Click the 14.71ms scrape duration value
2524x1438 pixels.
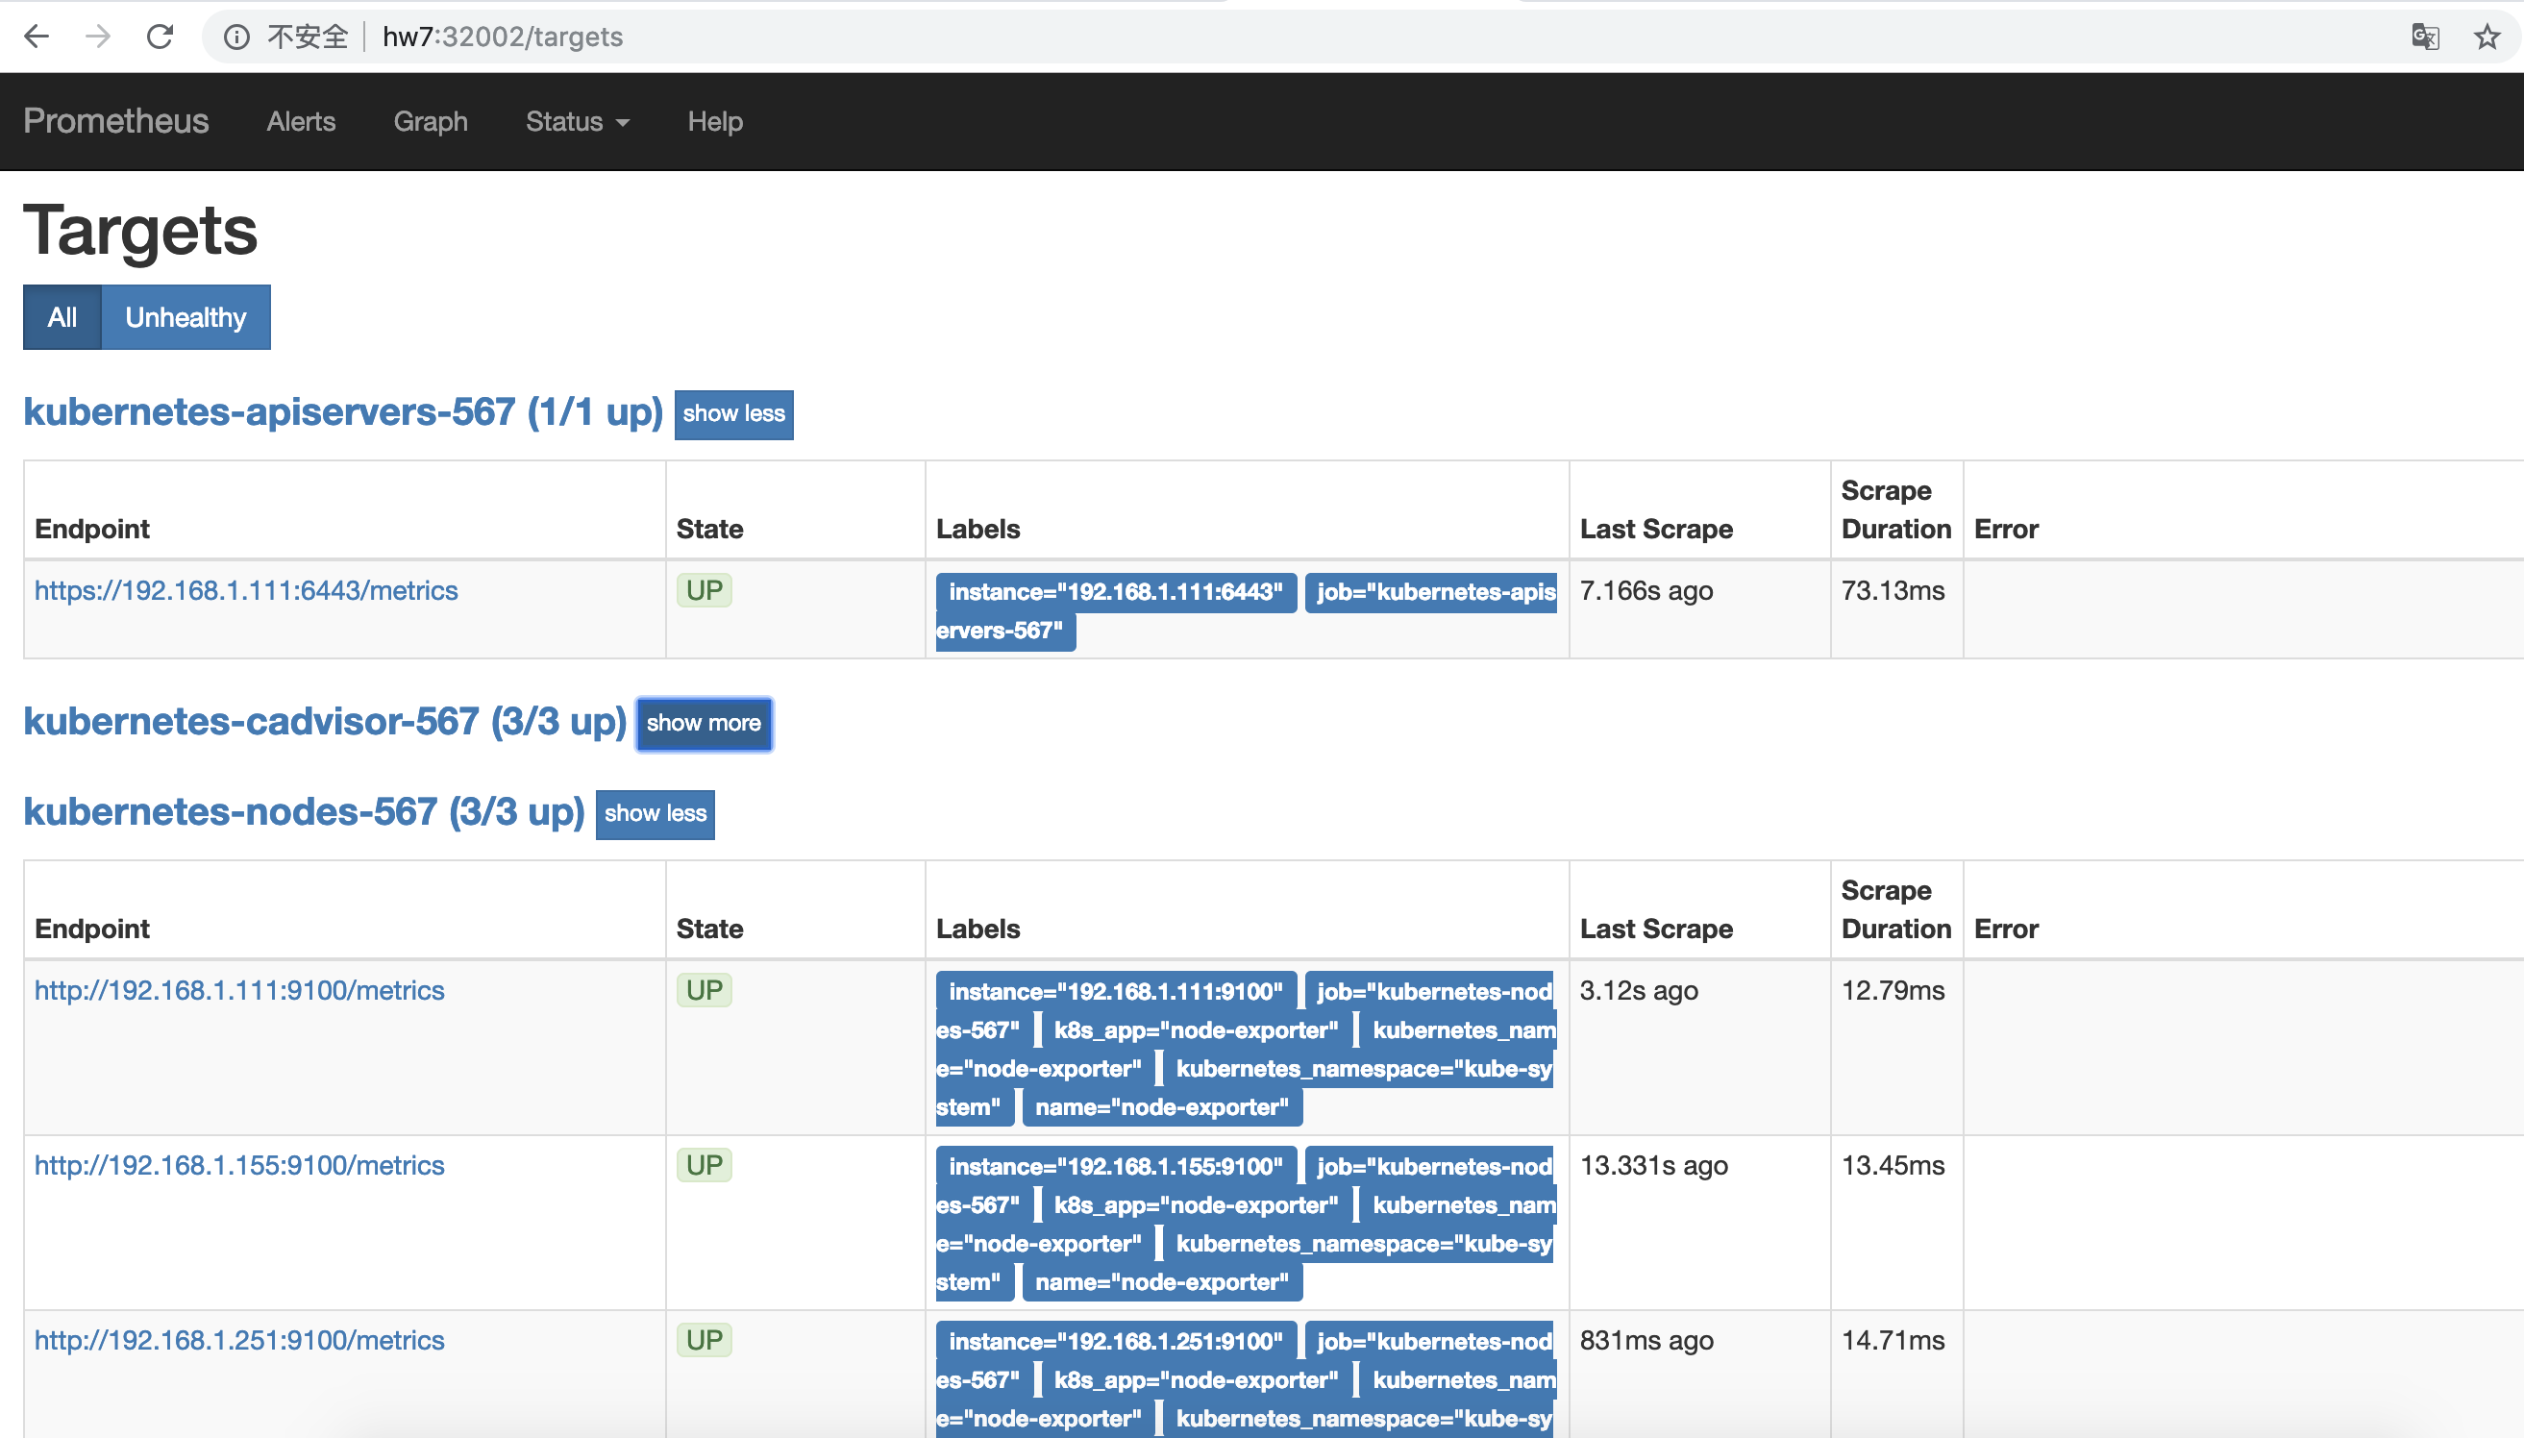pos(1893,1340)
